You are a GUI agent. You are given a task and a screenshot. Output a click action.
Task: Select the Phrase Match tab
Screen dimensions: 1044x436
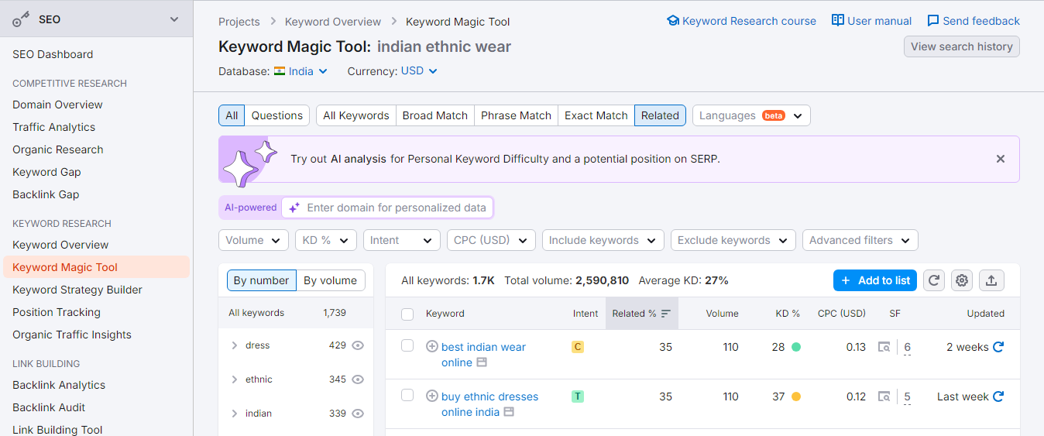click(516, 115)
